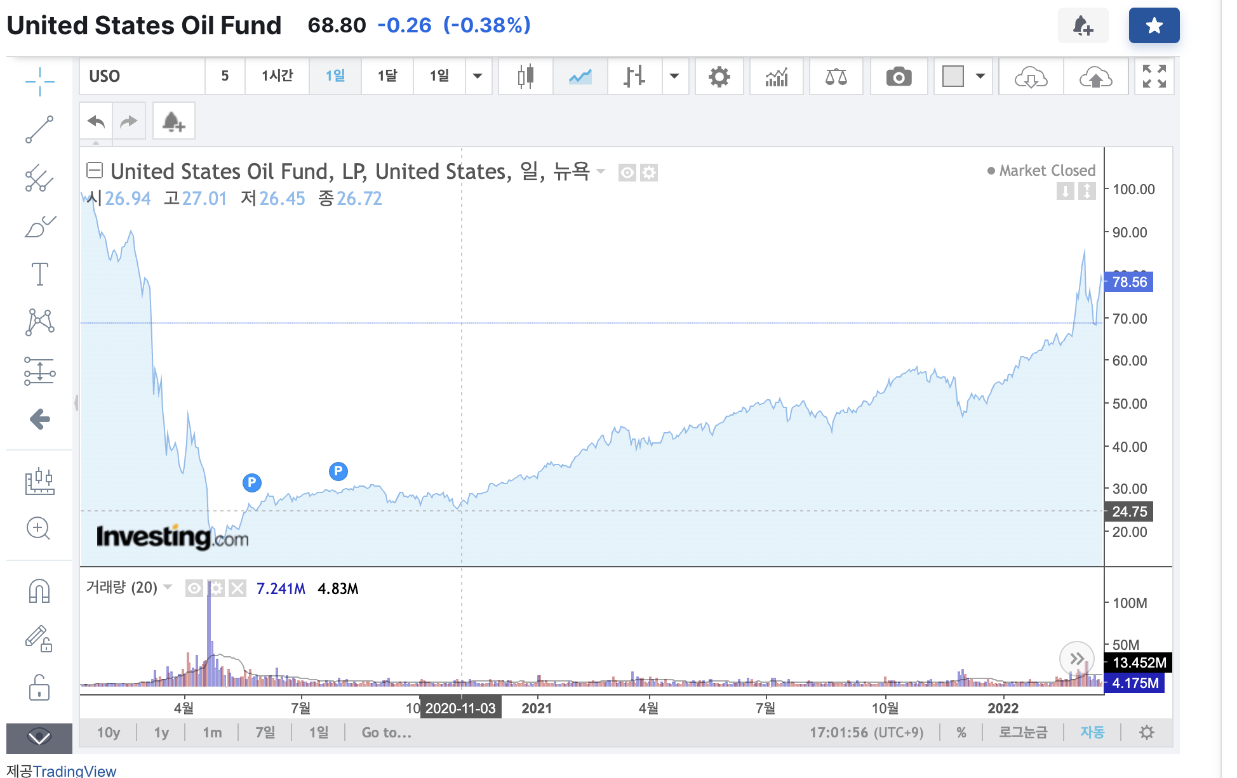Viewport: 1237px width, 778px height.
Task: Open the TradingView link
Action: [x=74, y=770]
